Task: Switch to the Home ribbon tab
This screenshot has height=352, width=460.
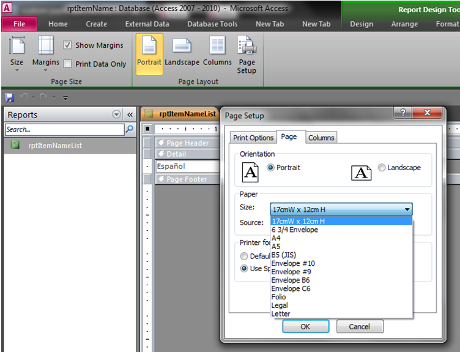Action: [x=57, y=24]
